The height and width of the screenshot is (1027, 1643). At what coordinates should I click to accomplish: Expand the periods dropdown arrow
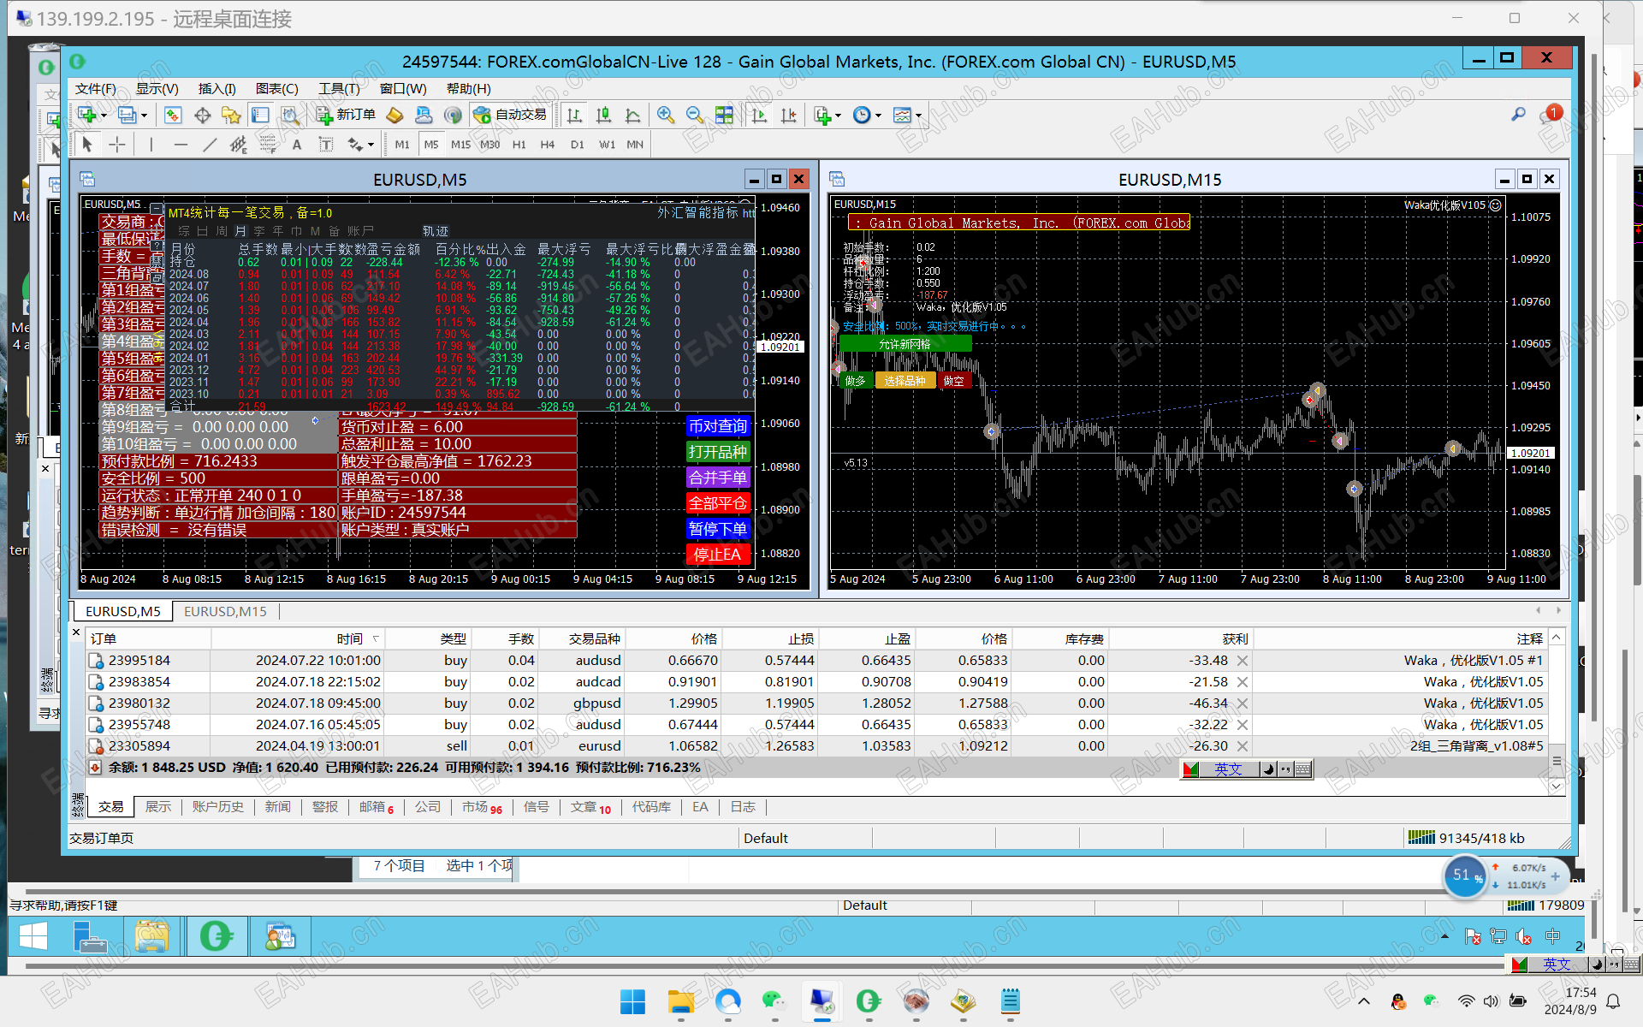pos(878,116)
